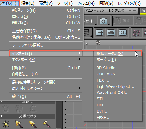Image resolution: width=146 pixels, height=129 pixels.
Task: Collapse the 光源/カメラ section triangle
Action: click(x=2, y=116)
